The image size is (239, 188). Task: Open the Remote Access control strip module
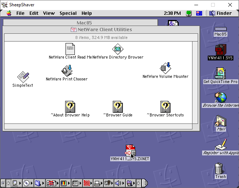tap(109, 183)
